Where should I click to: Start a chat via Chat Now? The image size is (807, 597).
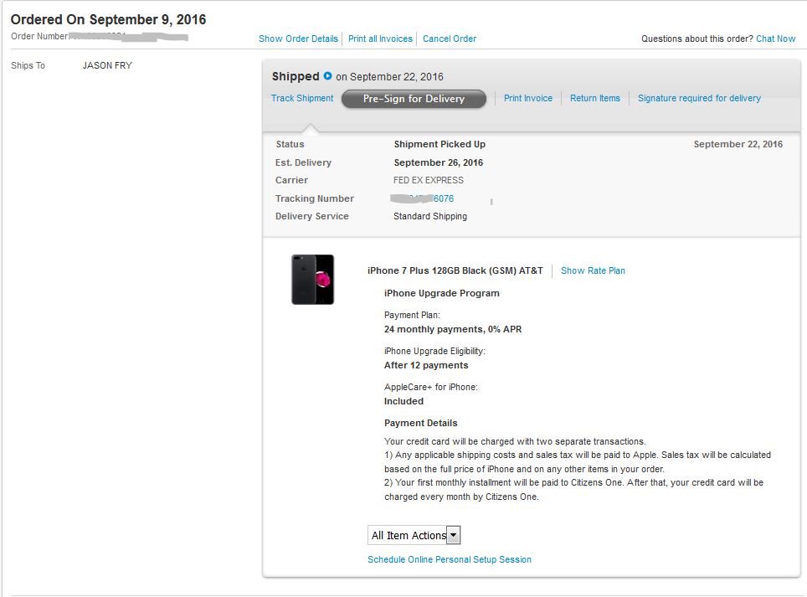pos(775,39)
